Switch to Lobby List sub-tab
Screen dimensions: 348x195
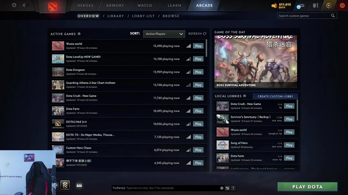tap(143, 16)
